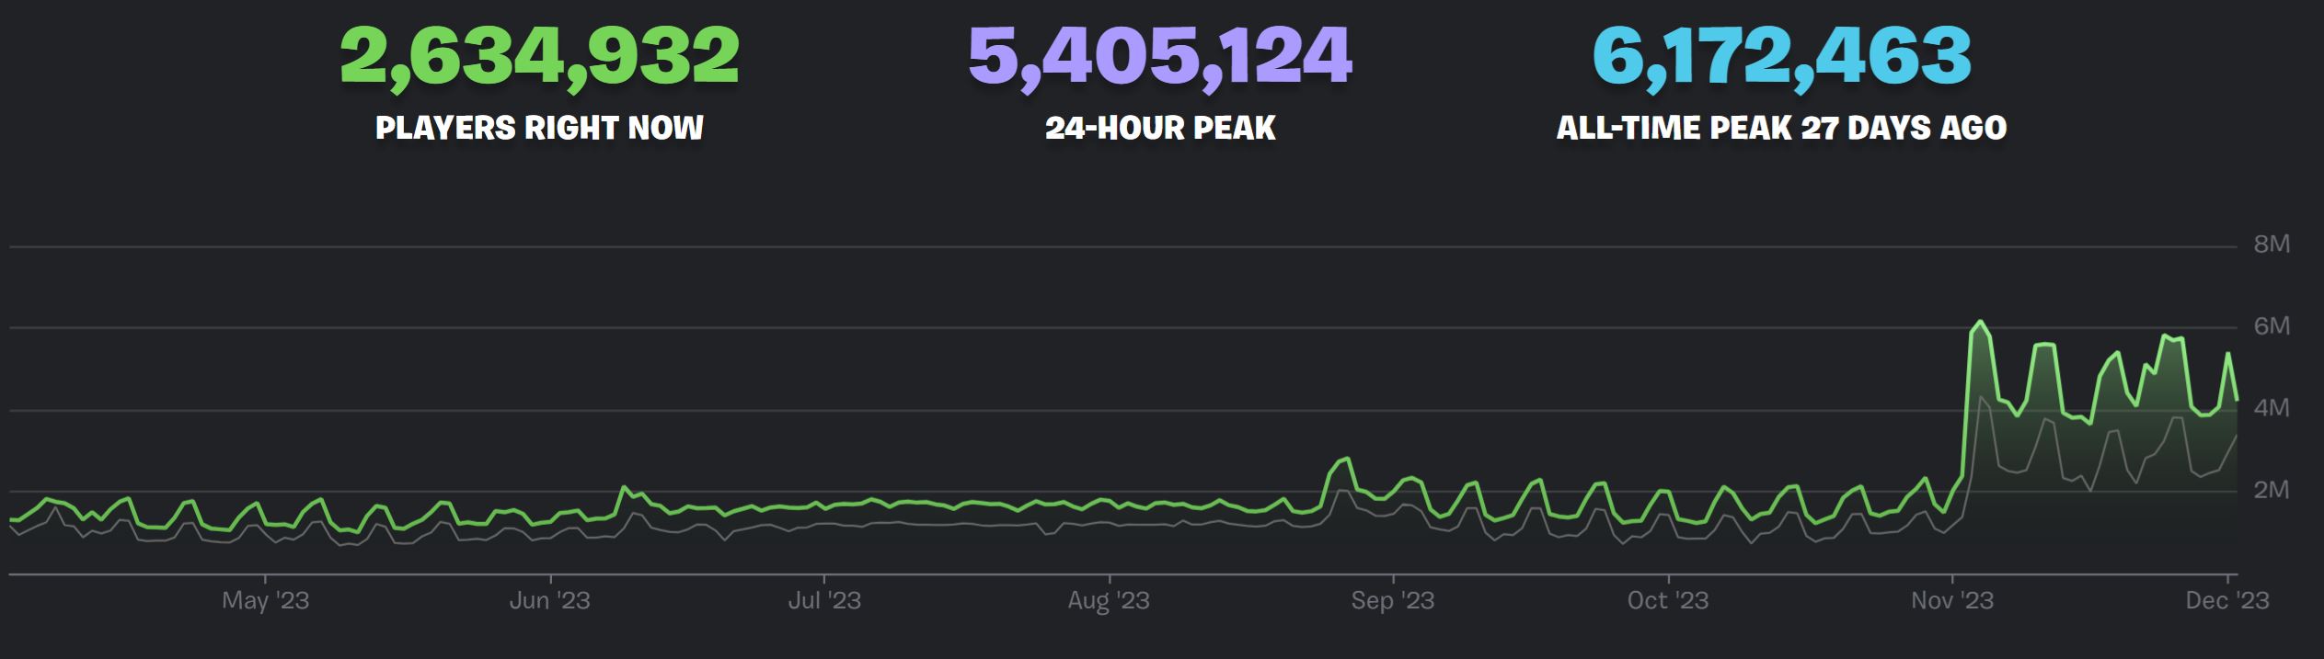Click the late-August green line spike
2324x659 pixels.
tap(1347, 458)
